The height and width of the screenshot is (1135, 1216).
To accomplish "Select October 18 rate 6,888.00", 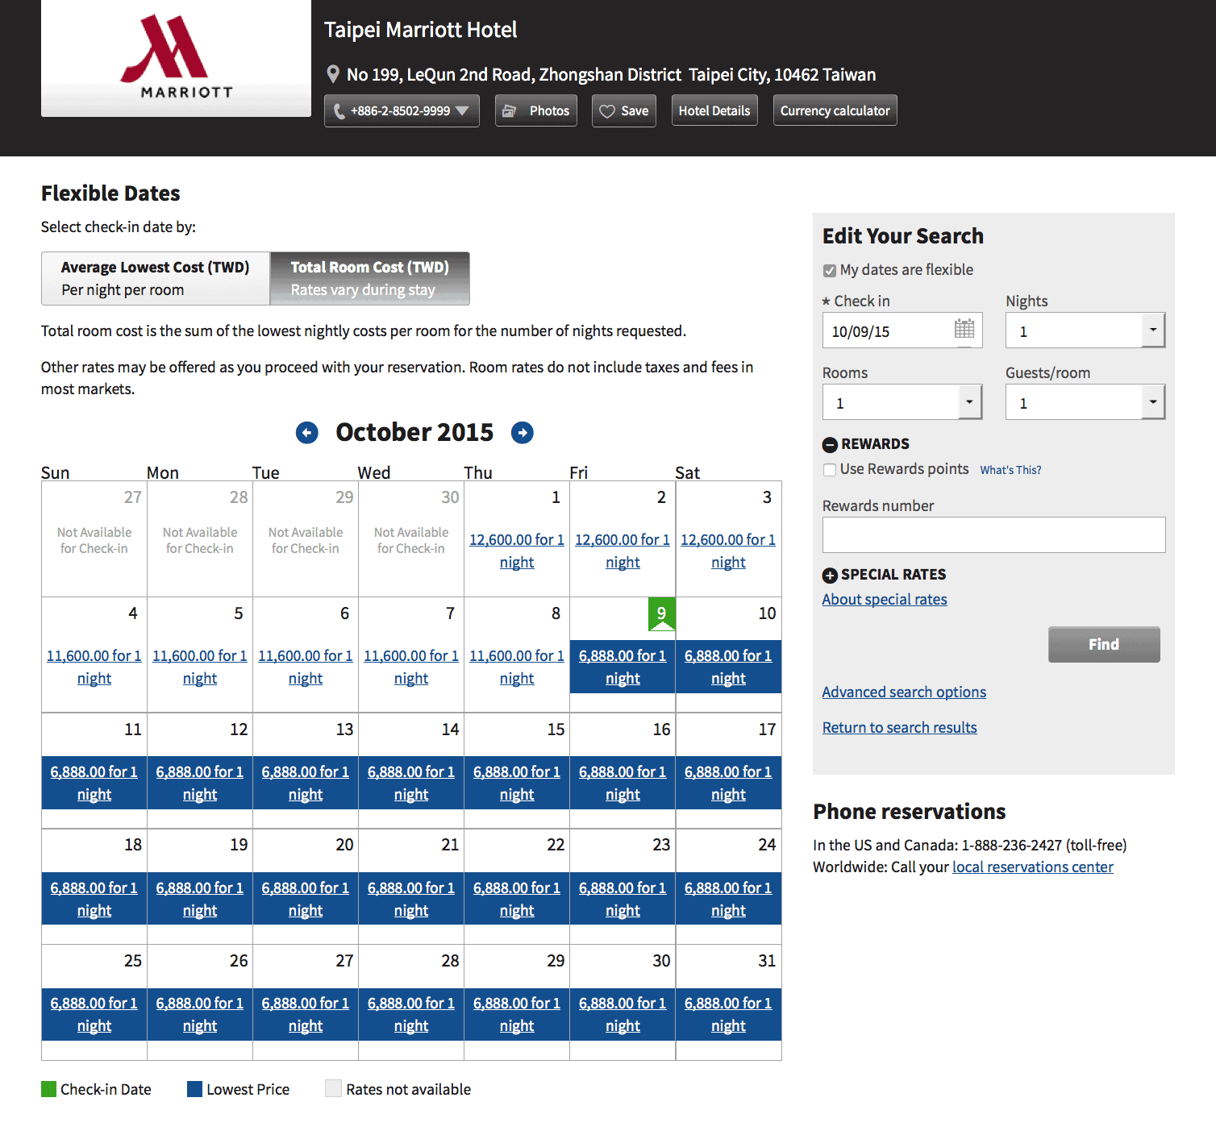I will (x=94, y=899).
